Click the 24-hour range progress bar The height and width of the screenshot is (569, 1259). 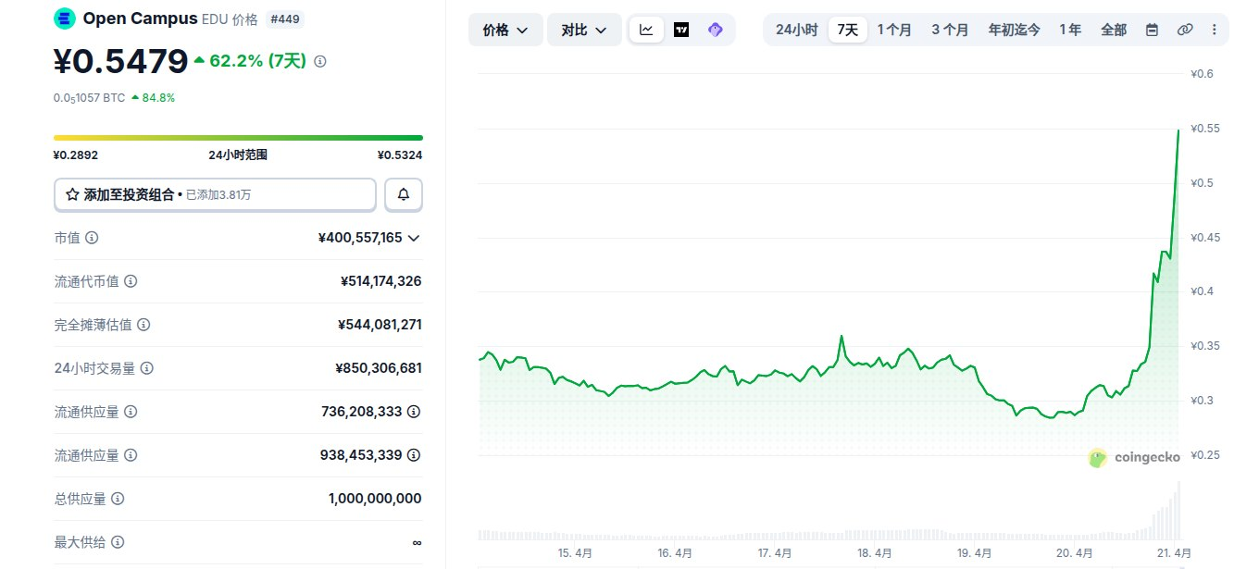238,138
